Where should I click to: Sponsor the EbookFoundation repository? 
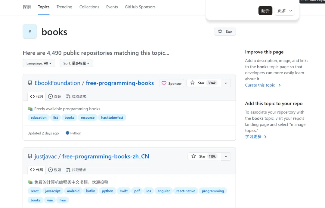[x=172, y=83]
